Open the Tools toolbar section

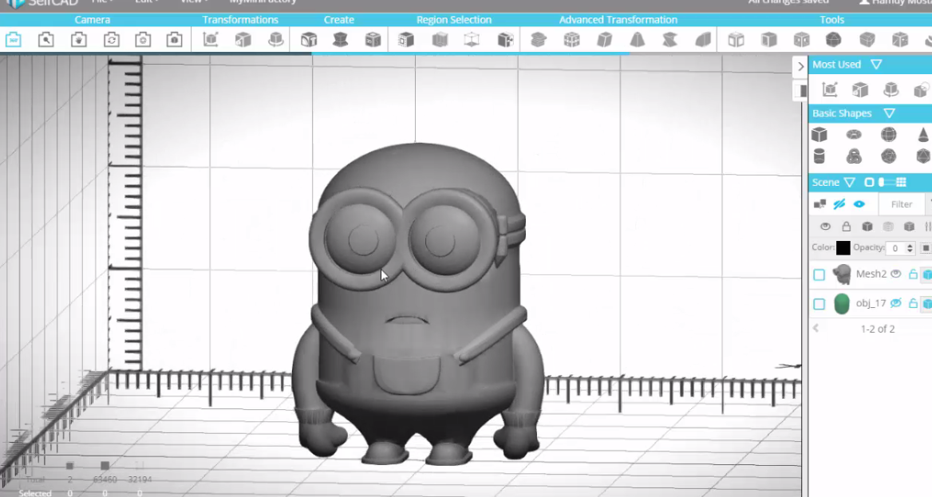(x=831, y=20)
